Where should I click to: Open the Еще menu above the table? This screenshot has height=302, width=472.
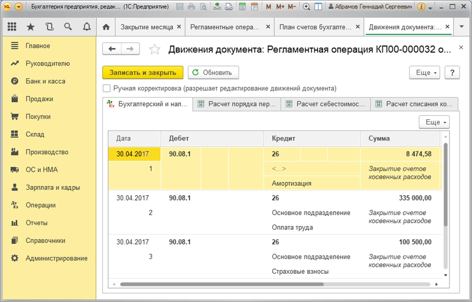point(434,122)
